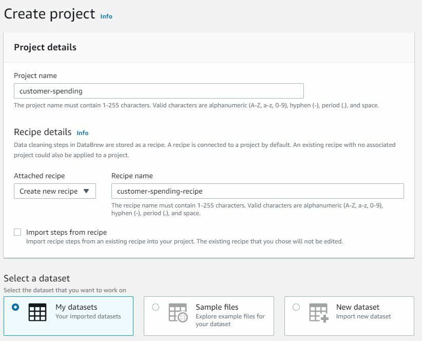Click the New dataset table-plus icon
This screenshot has width=422, height=341.
319,312
